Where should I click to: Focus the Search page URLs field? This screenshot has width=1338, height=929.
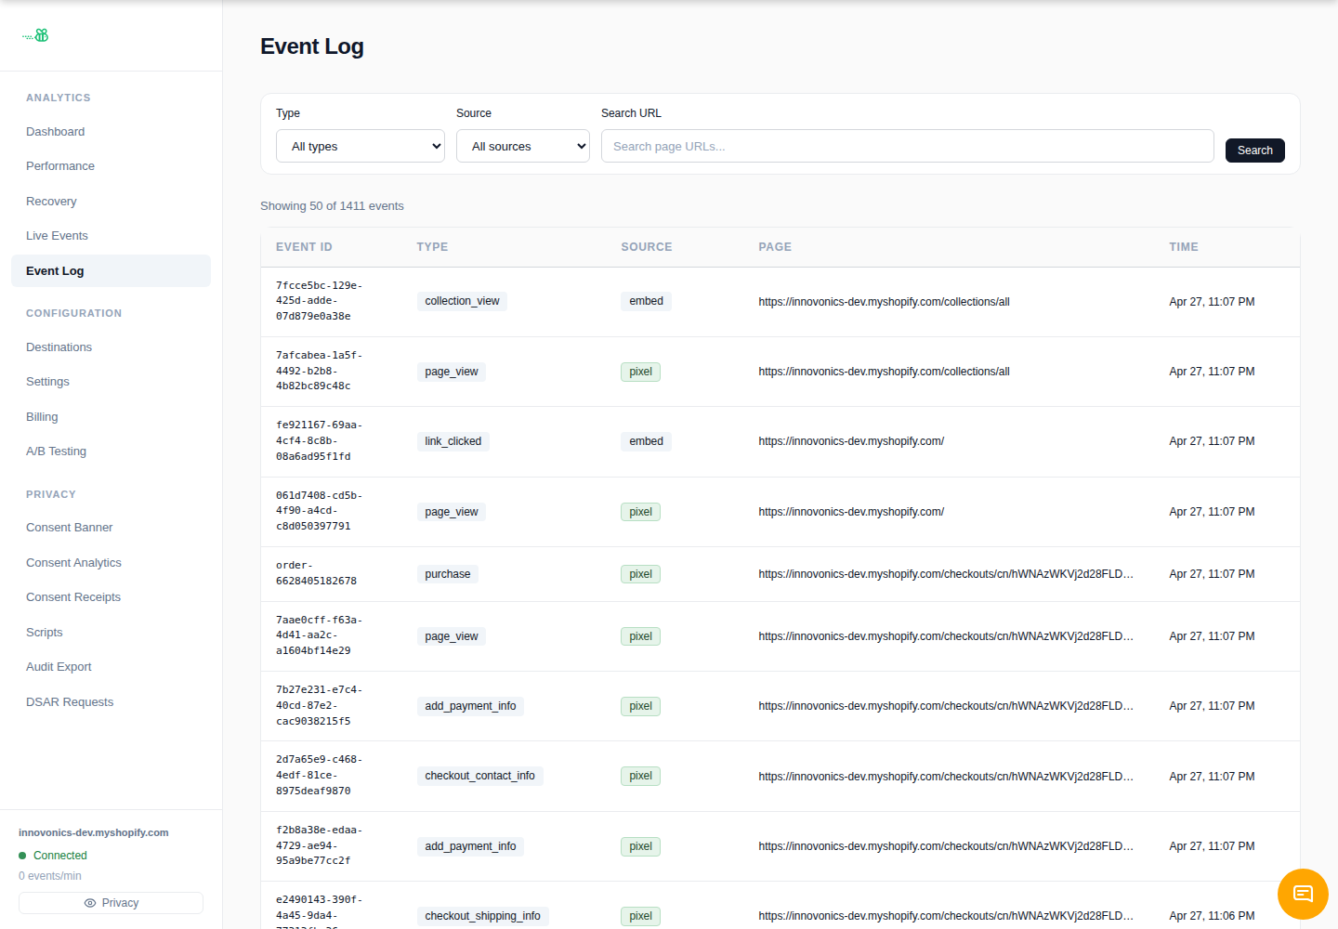click(x=908, y=146)
